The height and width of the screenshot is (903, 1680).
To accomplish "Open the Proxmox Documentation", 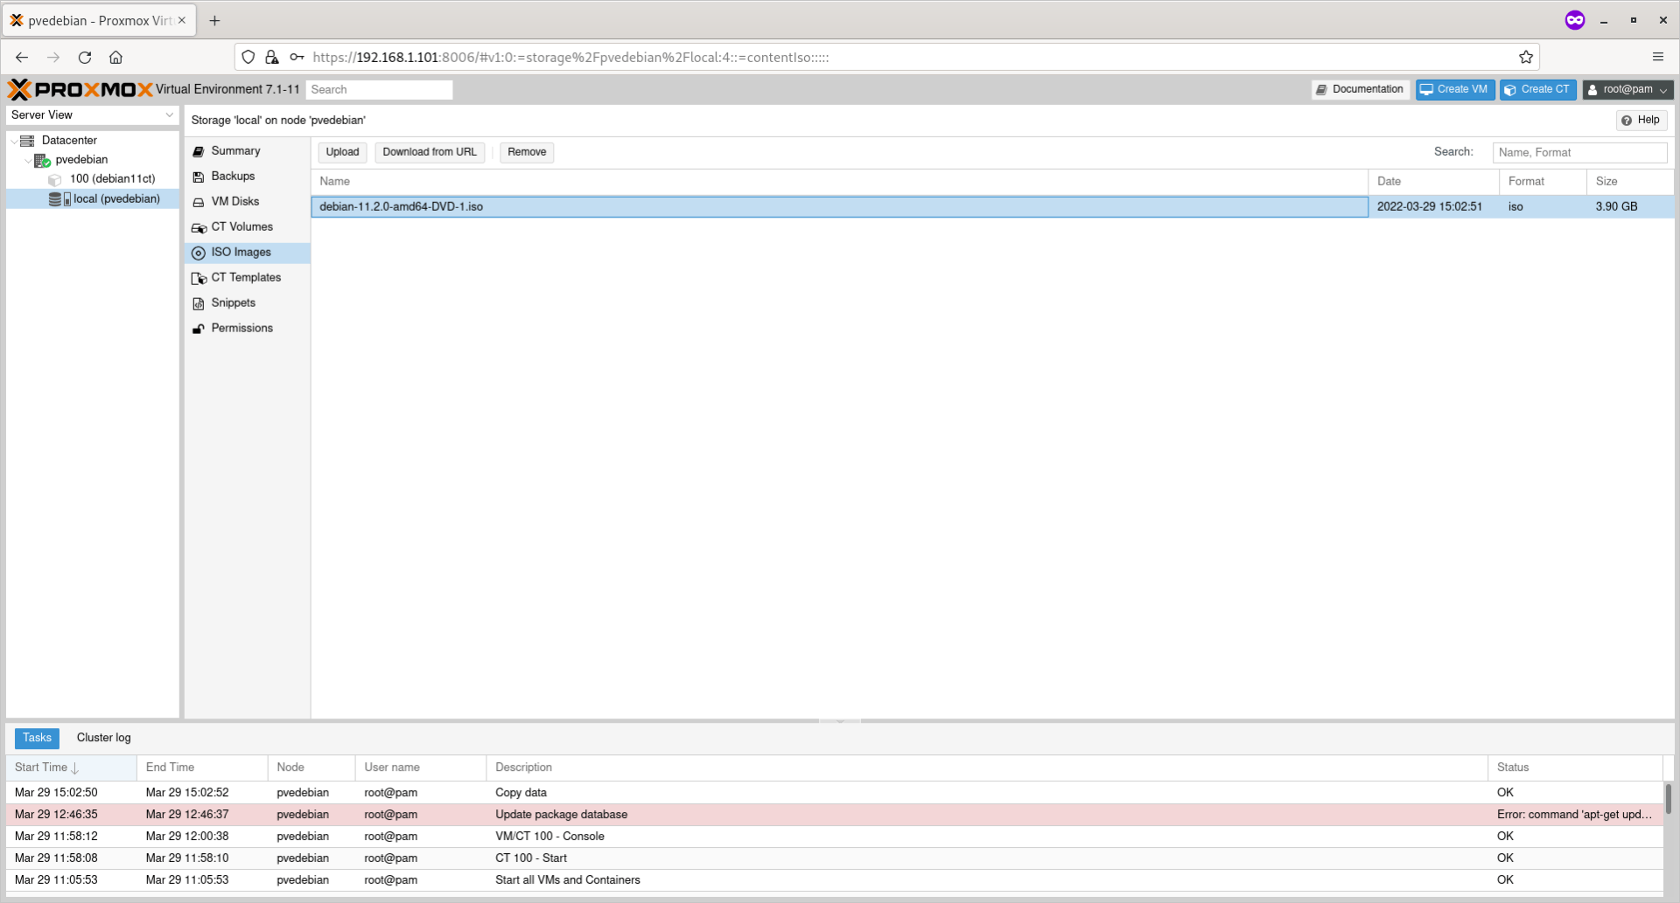I will tap(1360, 89).
